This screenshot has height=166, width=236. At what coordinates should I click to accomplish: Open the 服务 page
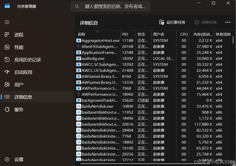click(x=37, y=110)
